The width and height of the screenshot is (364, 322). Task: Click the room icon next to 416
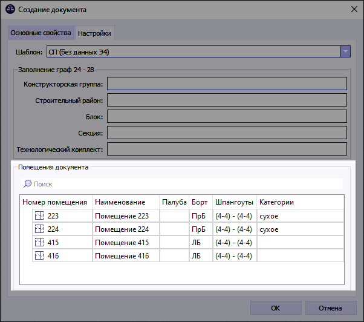pos(39,255)
